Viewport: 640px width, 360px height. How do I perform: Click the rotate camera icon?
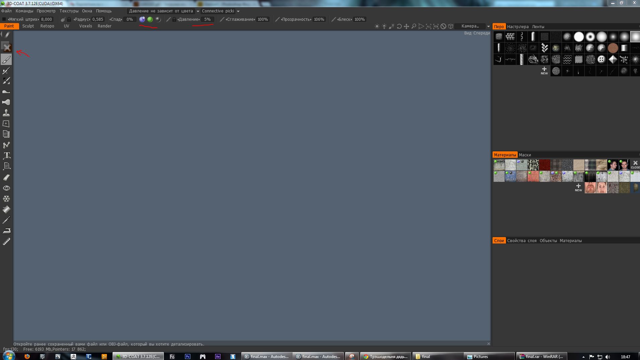[399, 26]
